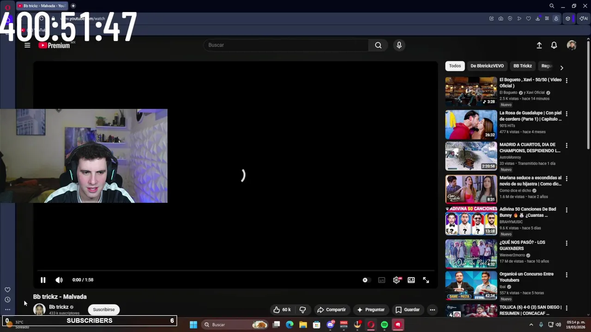Open Opera AI assistant button
This screenshot has height=332, width=591.
tap(584, 18)
